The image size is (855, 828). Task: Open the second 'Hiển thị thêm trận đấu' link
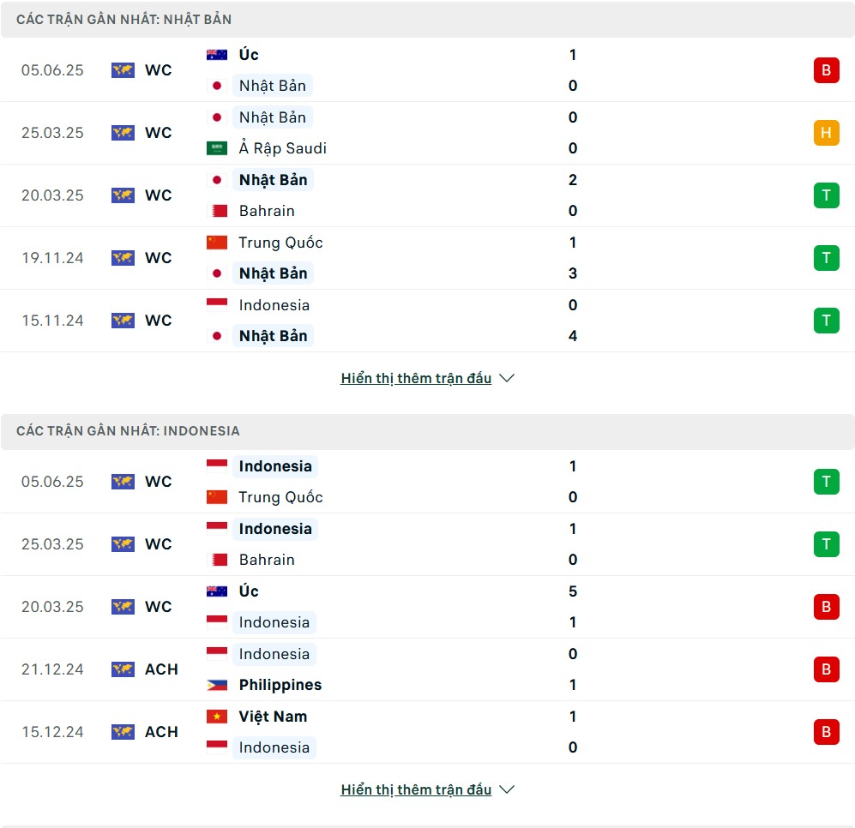click(x=416, y=789)
